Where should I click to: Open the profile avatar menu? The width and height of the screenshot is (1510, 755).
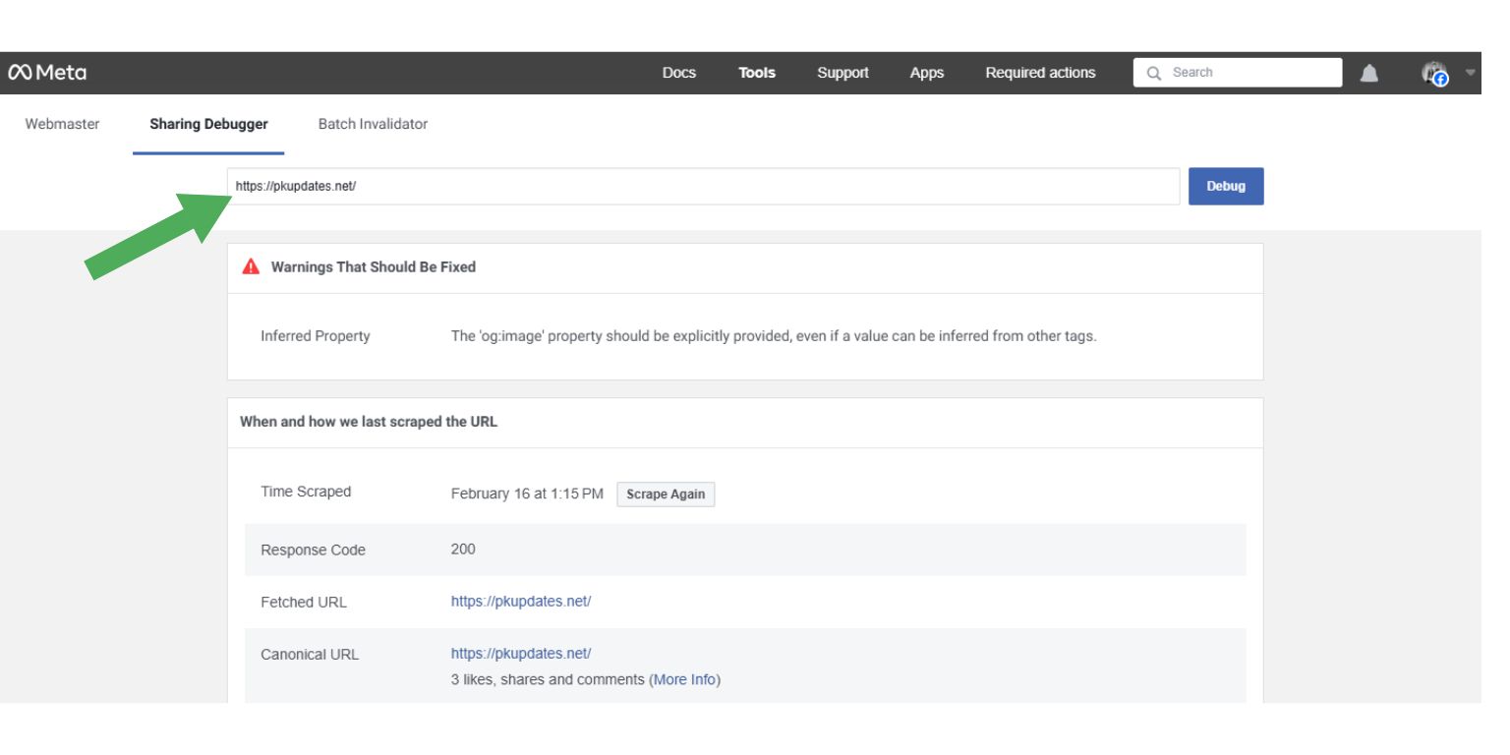(1435, 74)
